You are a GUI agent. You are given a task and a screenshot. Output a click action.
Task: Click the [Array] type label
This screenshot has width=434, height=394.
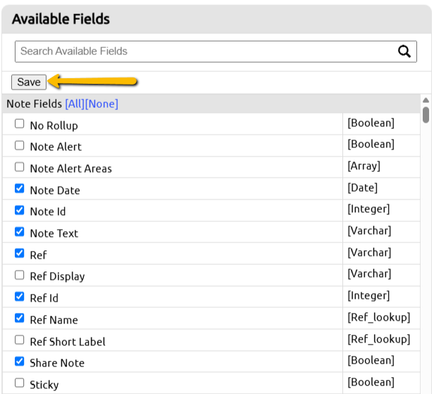[x=364, y=166]
